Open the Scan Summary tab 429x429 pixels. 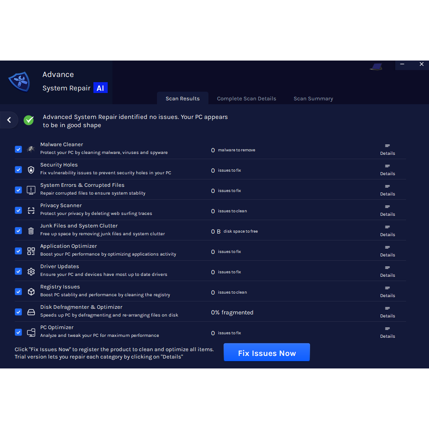point(313,99)
